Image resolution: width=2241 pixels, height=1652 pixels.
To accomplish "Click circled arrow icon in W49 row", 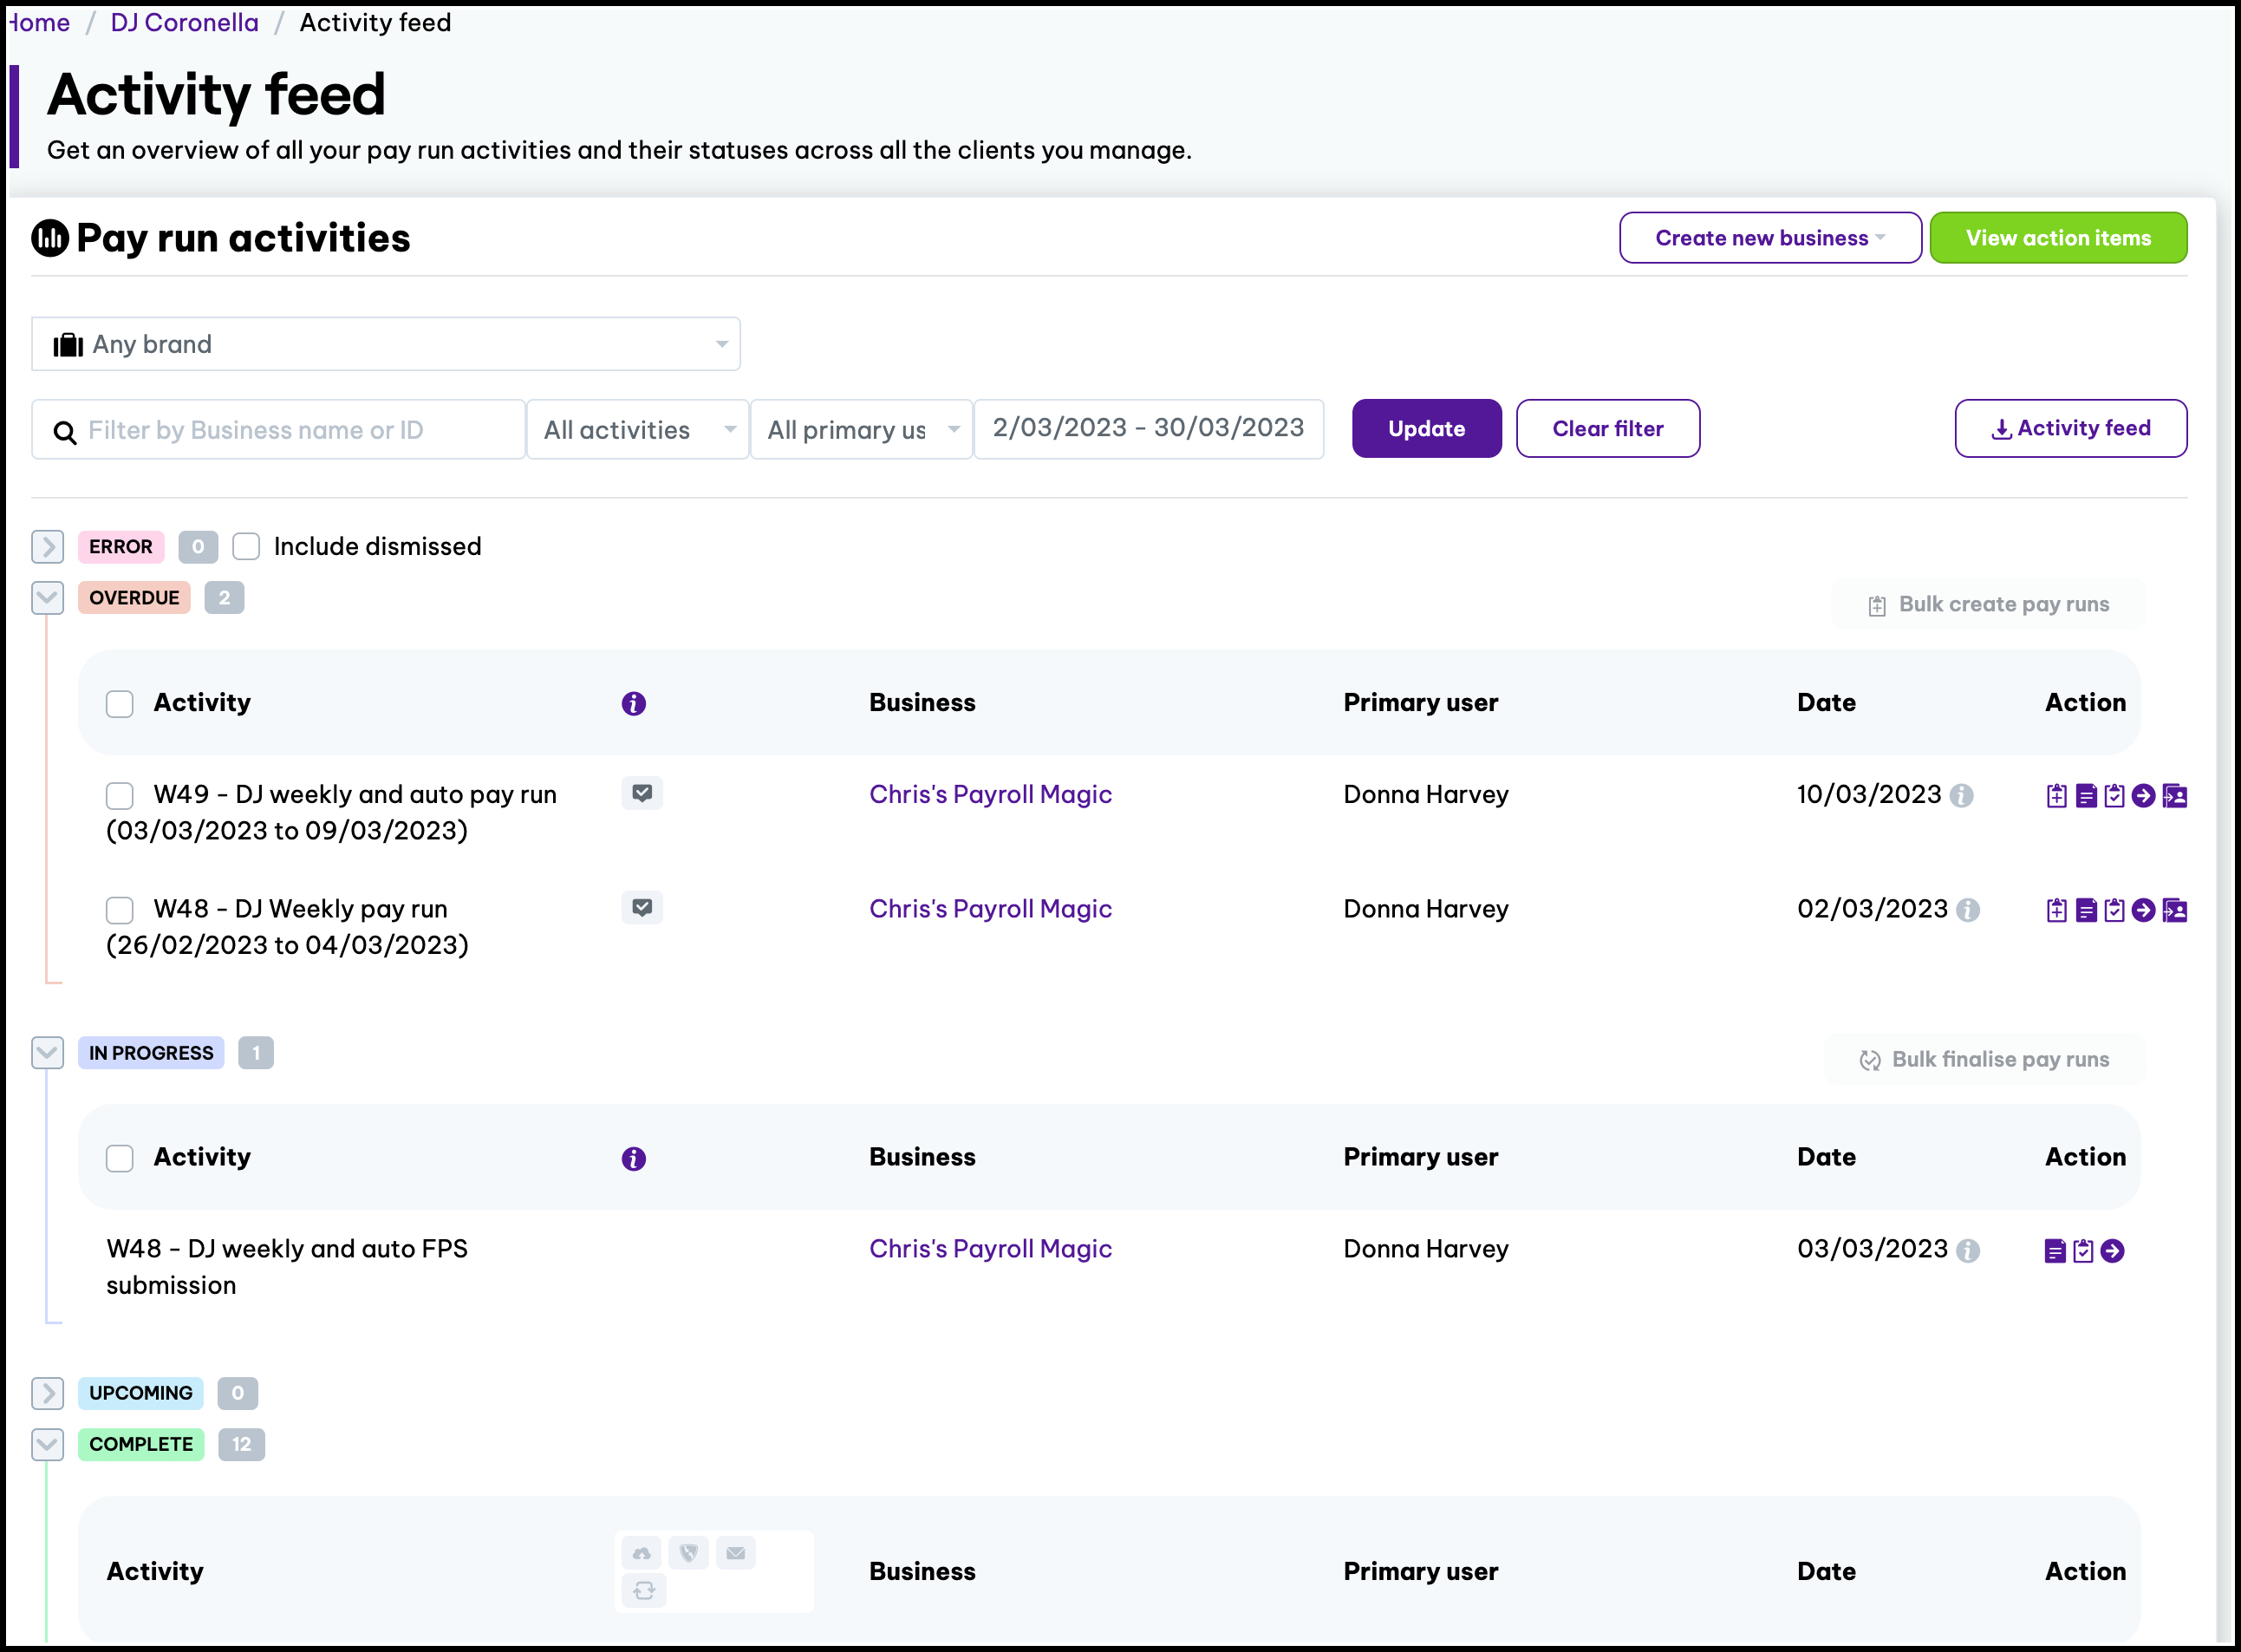I will (x=2143, y=796).
